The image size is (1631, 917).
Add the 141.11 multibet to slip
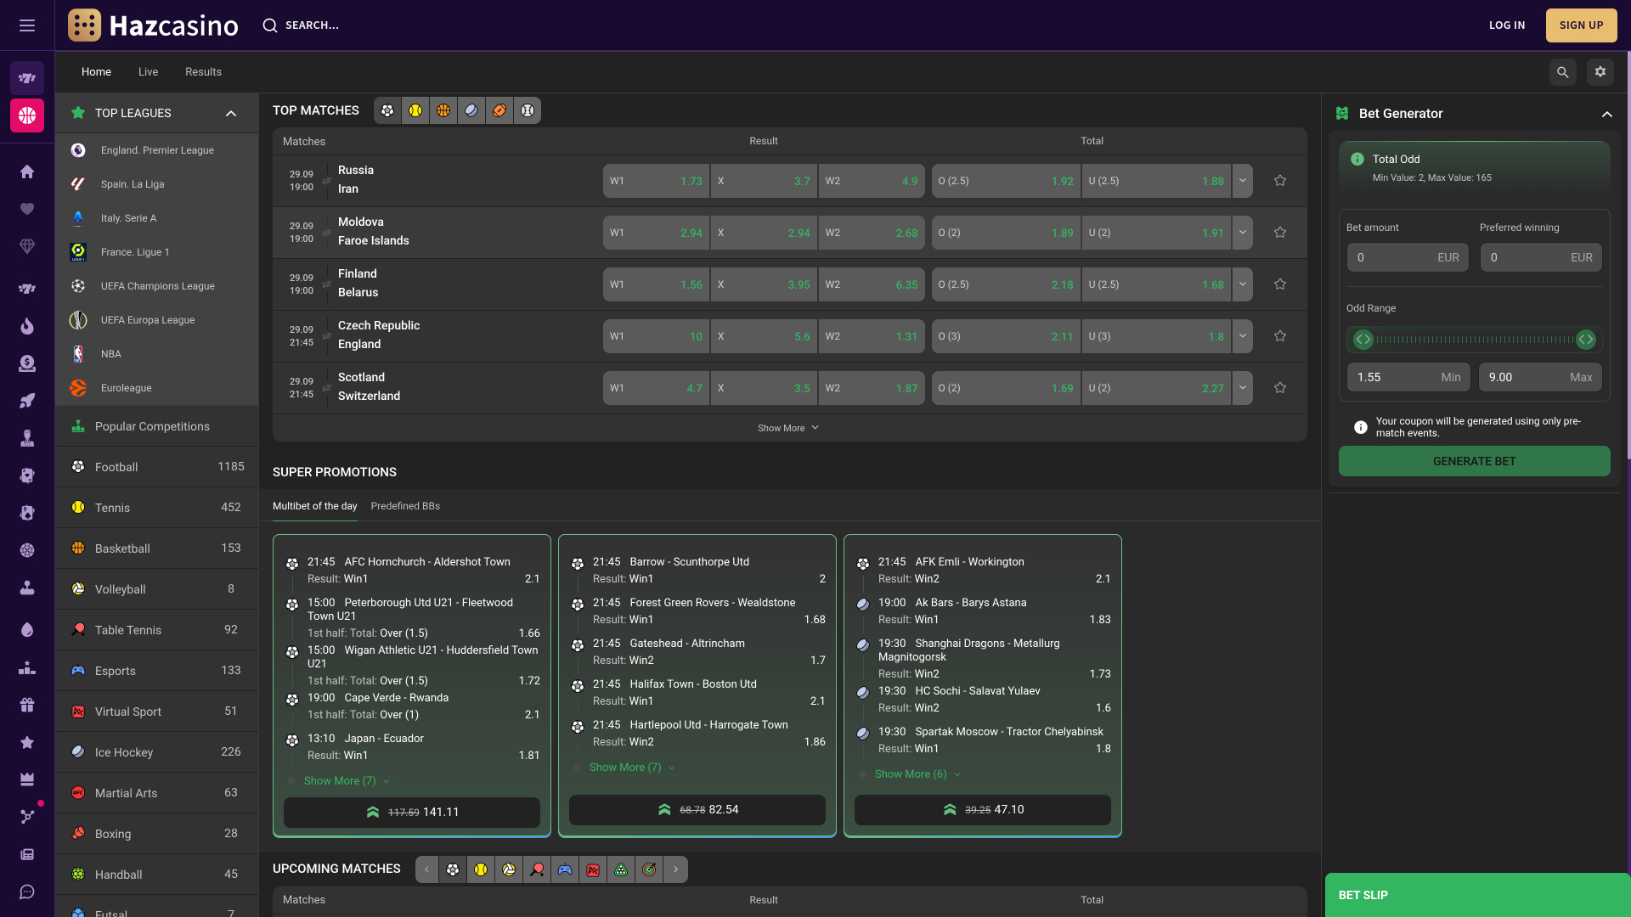click(411, 813)
